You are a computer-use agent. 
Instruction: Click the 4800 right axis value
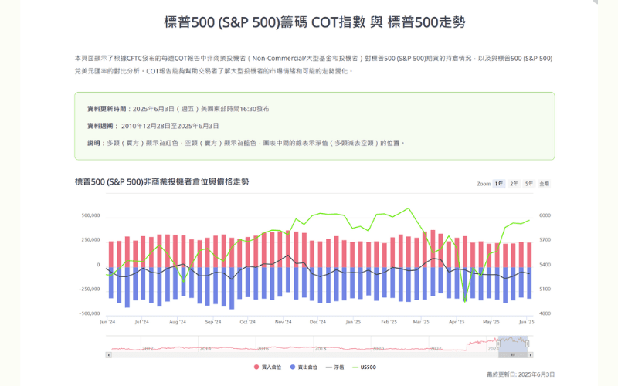(545, 313)
